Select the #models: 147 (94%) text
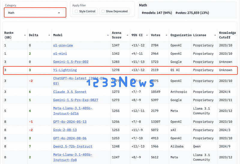240x164 pixels. tap(157, 13)
